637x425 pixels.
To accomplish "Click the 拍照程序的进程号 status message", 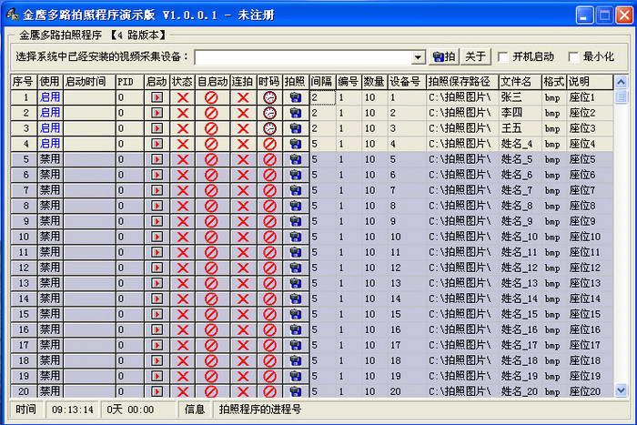I will click(260, 410).
